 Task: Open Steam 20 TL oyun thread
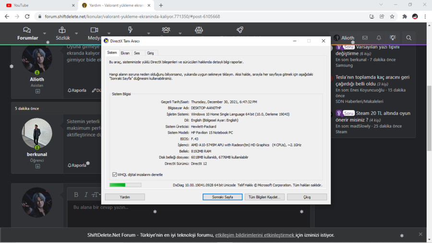point(373,116)
